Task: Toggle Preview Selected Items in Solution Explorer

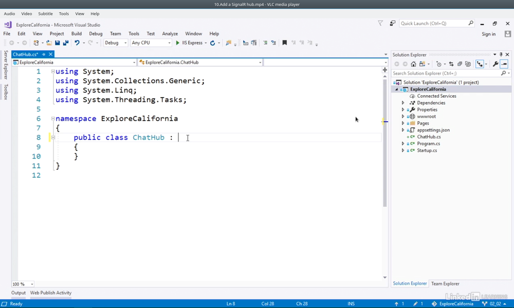Action: (x=504, y=64)
